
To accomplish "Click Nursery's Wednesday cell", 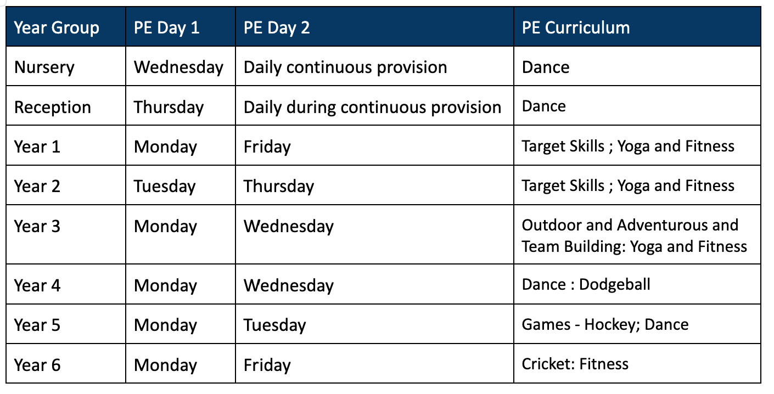I will [x=178, y=67].
